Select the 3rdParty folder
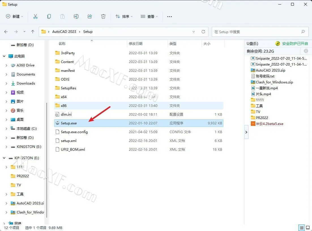 pyautogui.click(x=139, y=53)
